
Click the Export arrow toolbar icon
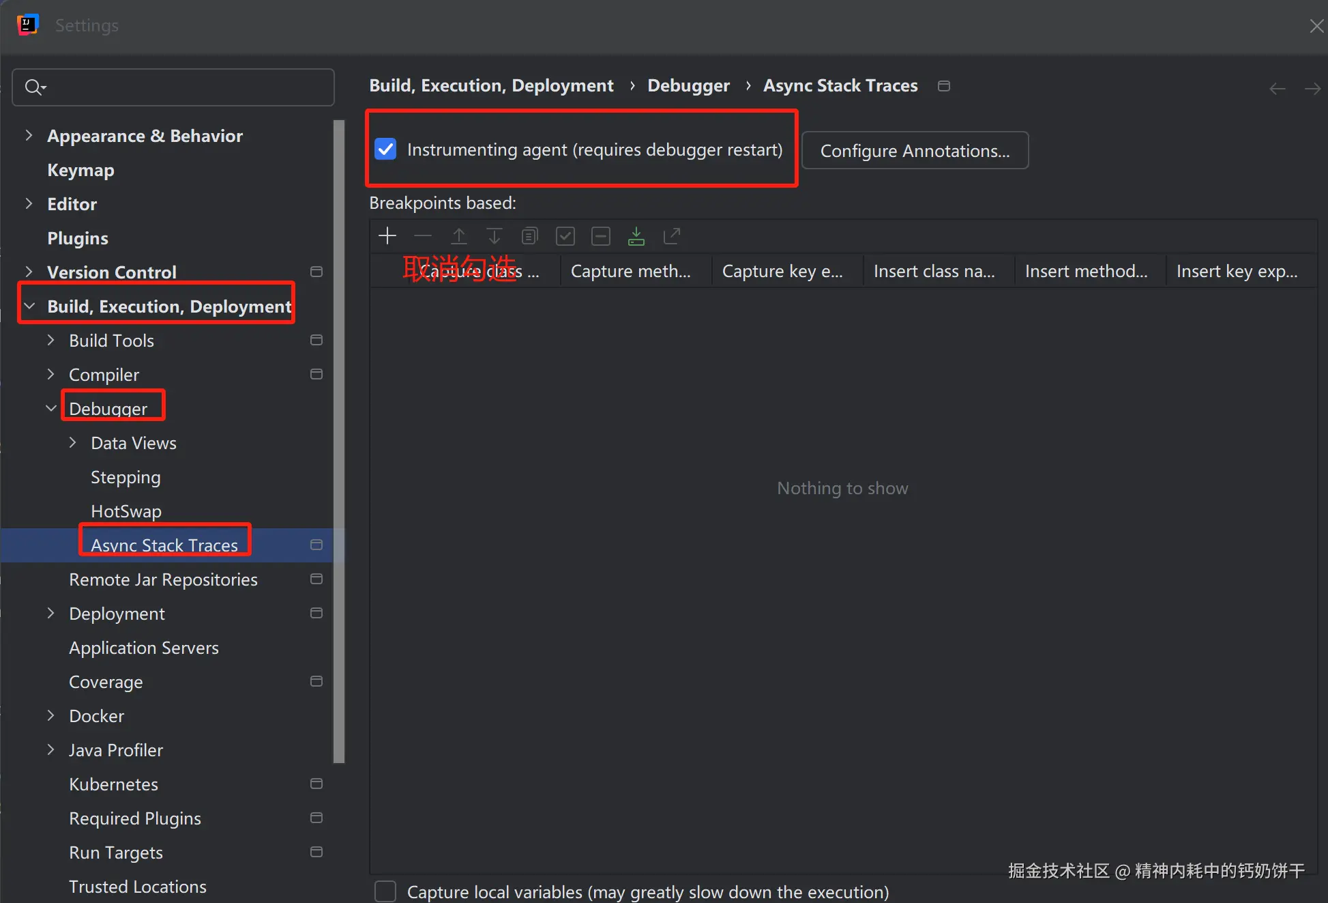[672, 236]
